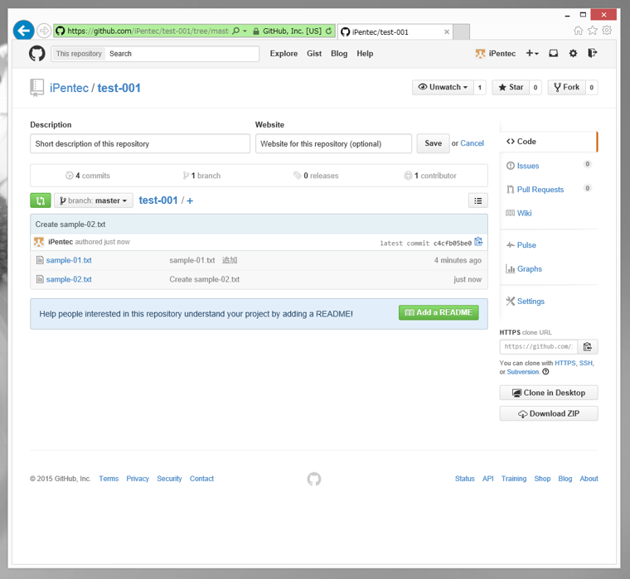The height and width of the screenshot is (579, 630).
Task: Open the Issues sidebar item
Action: tap(527, 166)
